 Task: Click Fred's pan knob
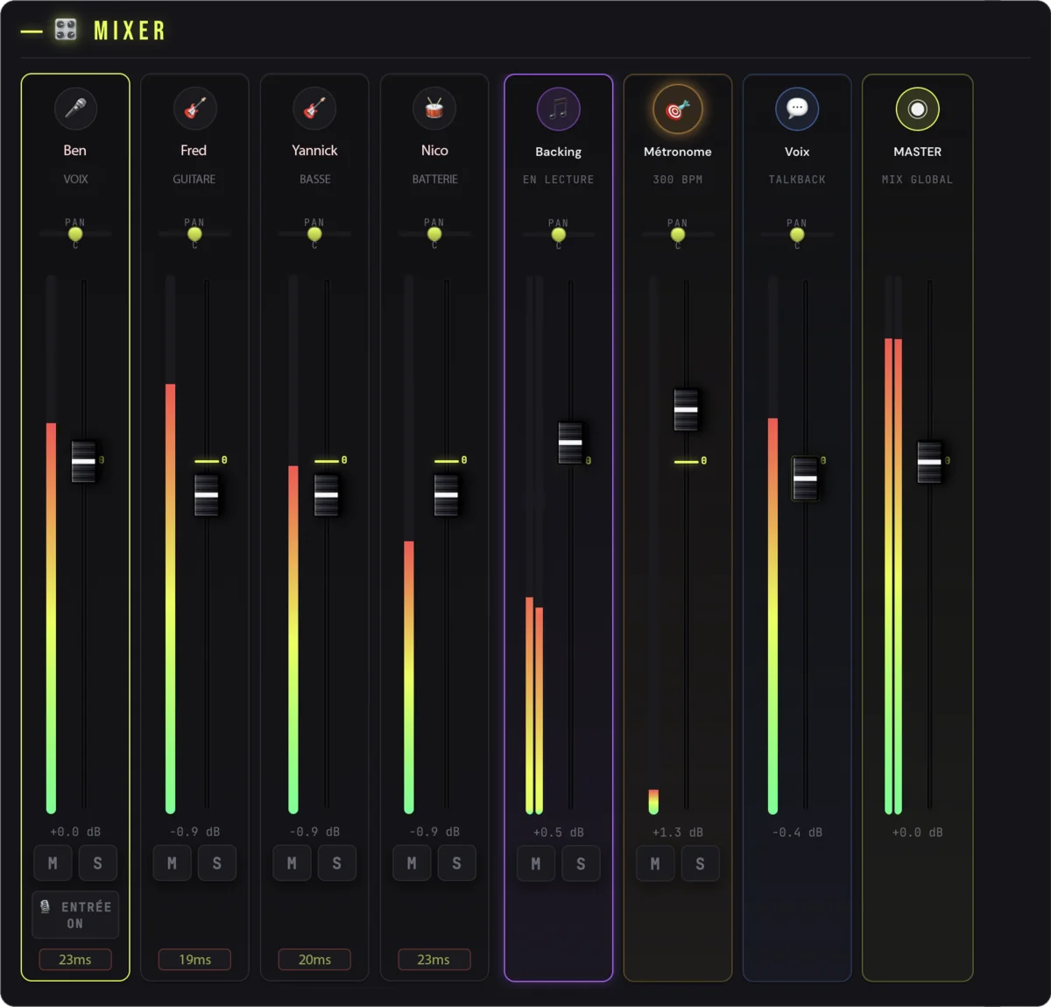[x=194, y=234]
